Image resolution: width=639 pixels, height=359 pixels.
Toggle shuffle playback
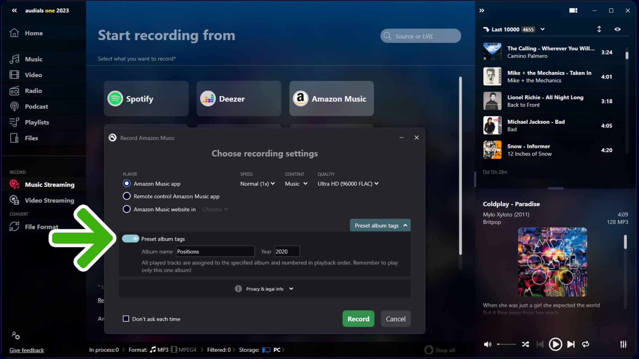point(525,344)
